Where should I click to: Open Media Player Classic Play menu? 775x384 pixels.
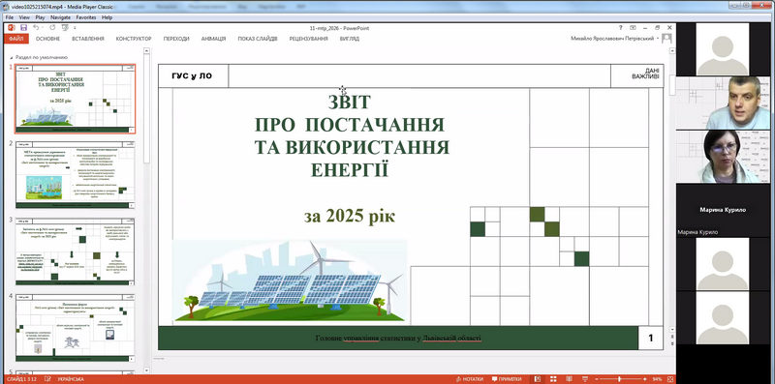[x=40, y=17]
